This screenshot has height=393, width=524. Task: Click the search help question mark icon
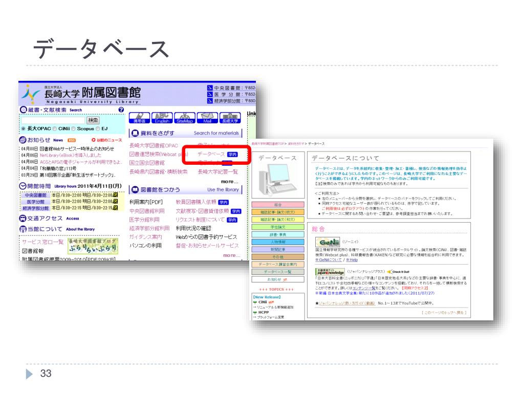pyautogui.click(x=121, y=110)
